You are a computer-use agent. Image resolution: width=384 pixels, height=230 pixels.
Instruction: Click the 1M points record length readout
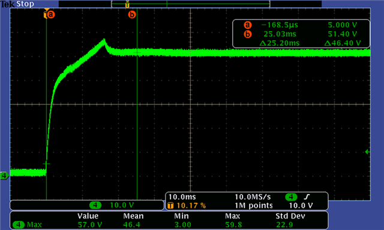tap(254, 205)
